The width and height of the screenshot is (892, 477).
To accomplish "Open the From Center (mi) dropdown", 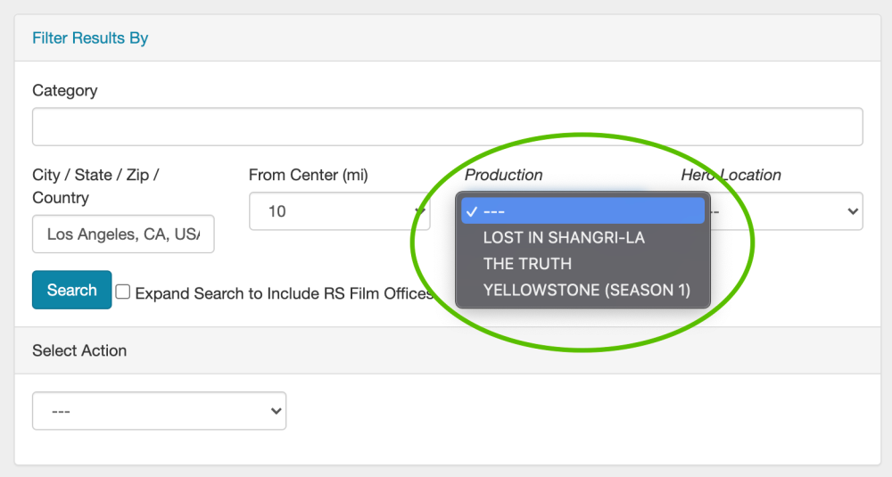I will click(339, 212).
